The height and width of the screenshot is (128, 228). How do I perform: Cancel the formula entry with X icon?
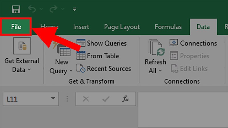tap(86, 99)
